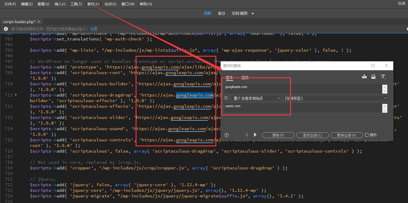This screenshot has width=408, height=203.
Task: Open the [任何标签] tag dropdown
Action: click(335, 98)
